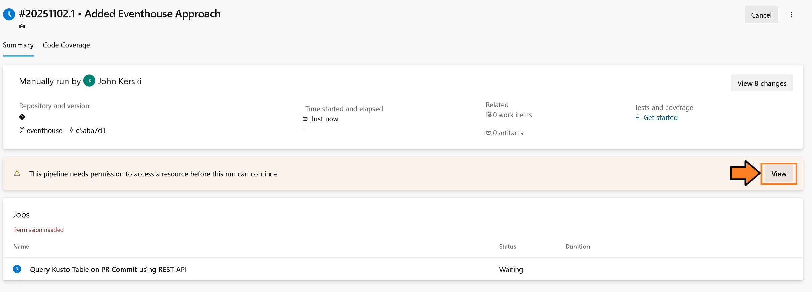The width and height of the screenshot is (812, 292).
Task: Cancel the pipeline run
Action: 761,15
